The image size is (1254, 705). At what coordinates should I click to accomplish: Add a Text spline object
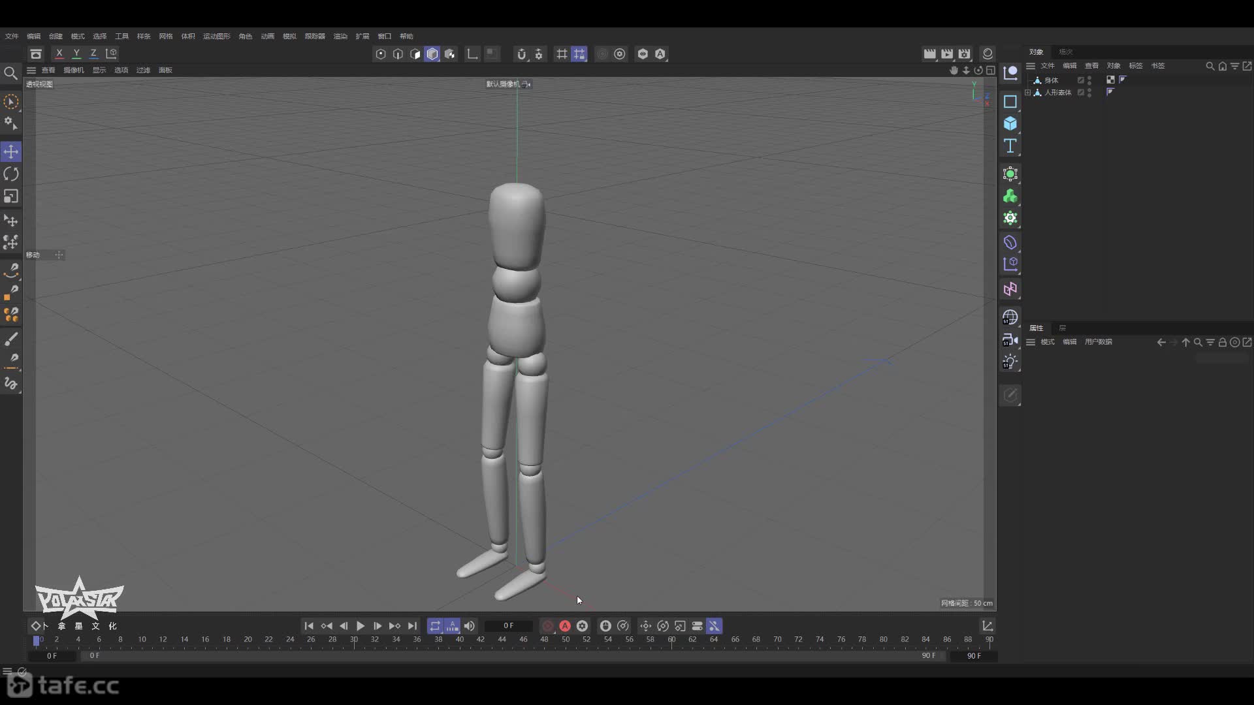coord(1010,146)
